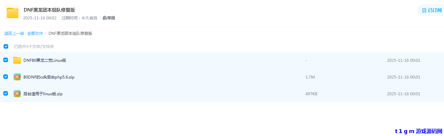The width and height of the screenshot is (444, 136).
Task: Open the 全部文件 breadcrumb link
Action: tap(35, 34)
